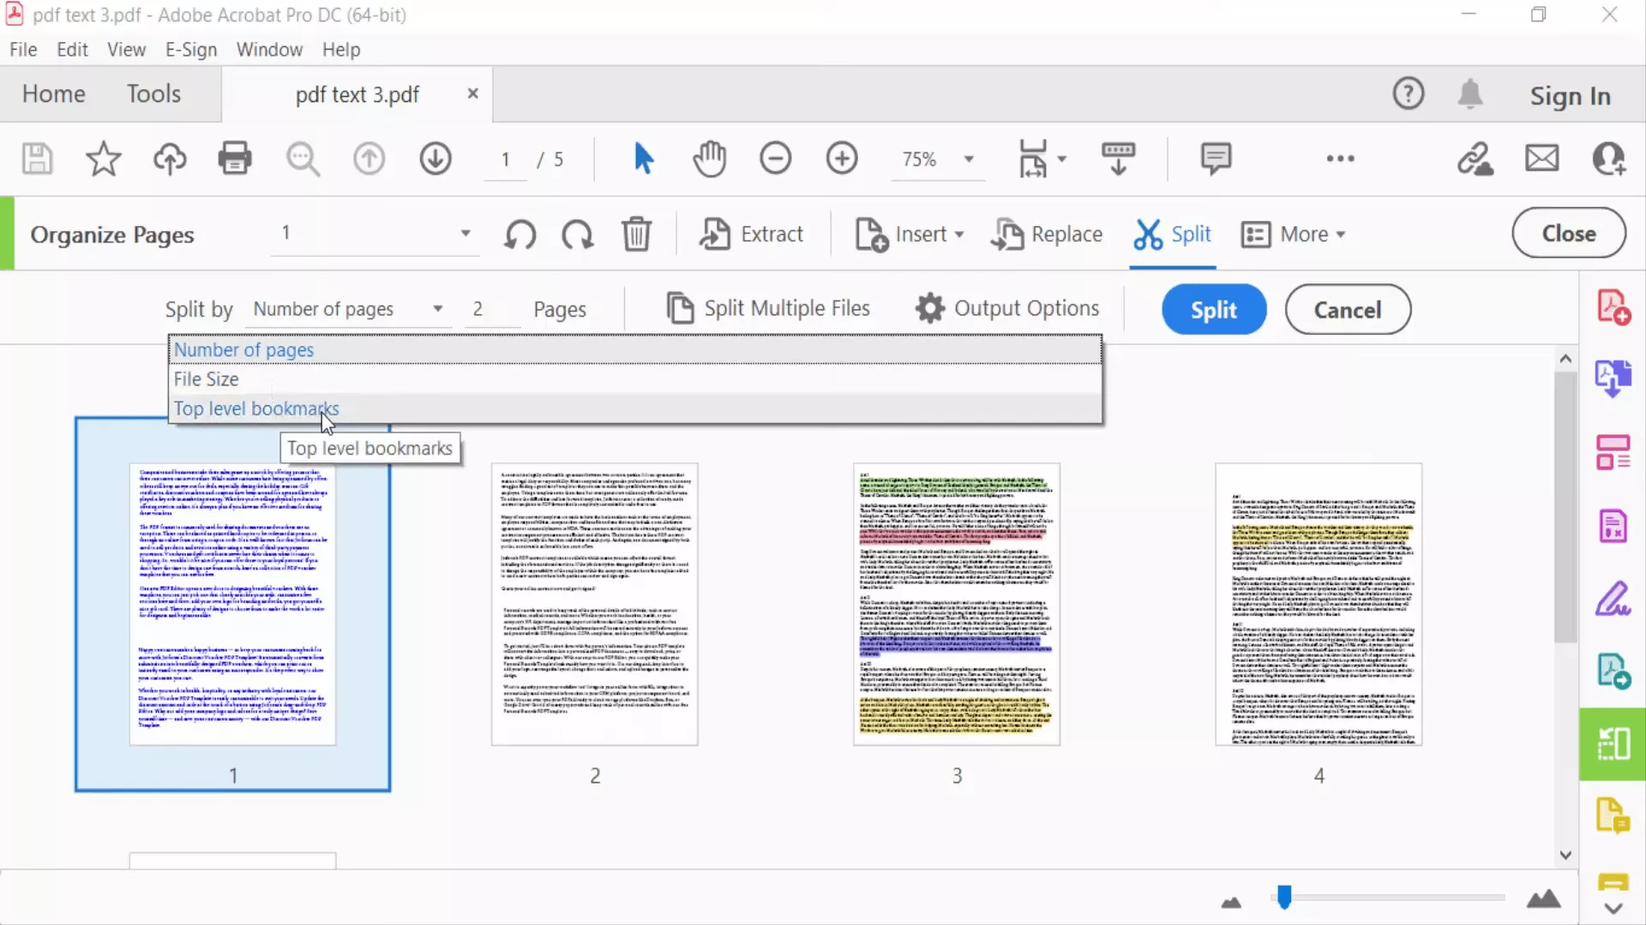The width and height of the screenshot is (1646, 925).
Task: Select File Size split option
Action: (206, 379)
